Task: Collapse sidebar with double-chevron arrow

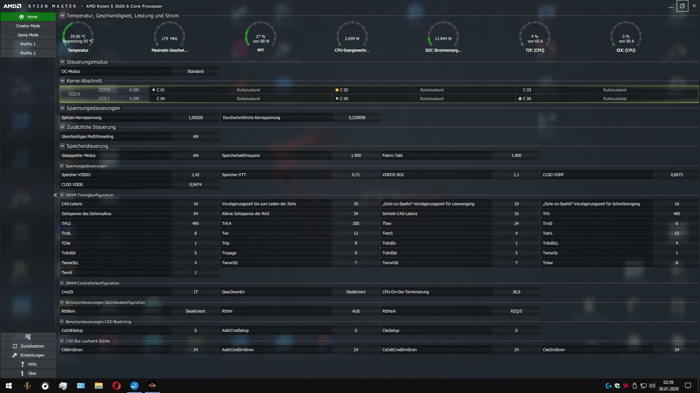Action: [x=55, y=195]
